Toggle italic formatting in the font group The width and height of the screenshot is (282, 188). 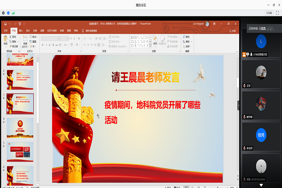click(x=46, y=45)
